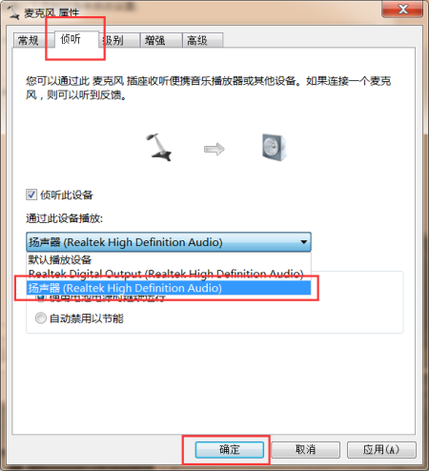The height and width of the screenshot is (471, 429).
Task: Pick the highlighted 扬声器 Realtek list option
Action: tap(169, 288)
